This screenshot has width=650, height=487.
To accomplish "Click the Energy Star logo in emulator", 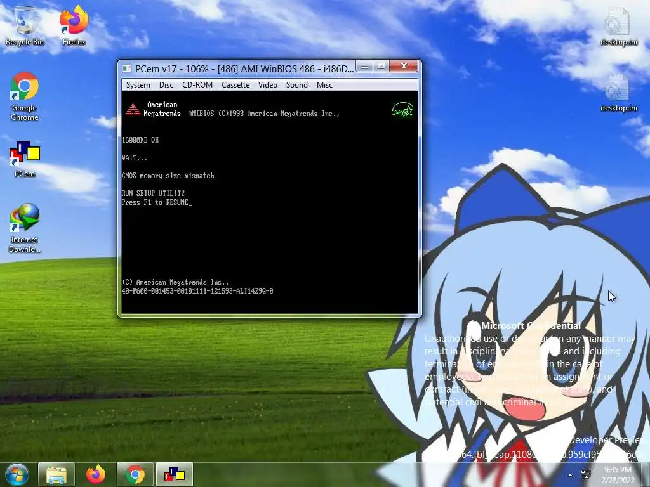I will point(402,110).
